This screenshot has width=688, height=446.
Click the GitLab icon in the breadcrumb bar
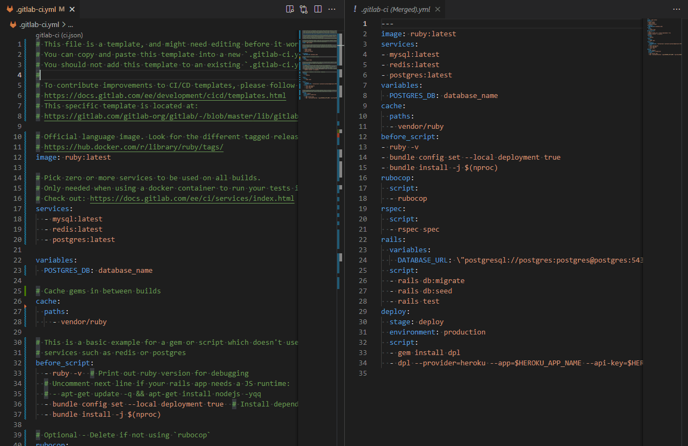coord(13,24)
